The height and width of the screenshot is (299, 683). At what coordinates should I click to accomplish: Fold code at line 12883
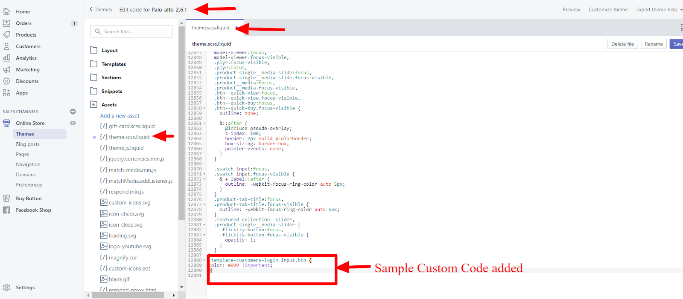[x=204, y=235]
